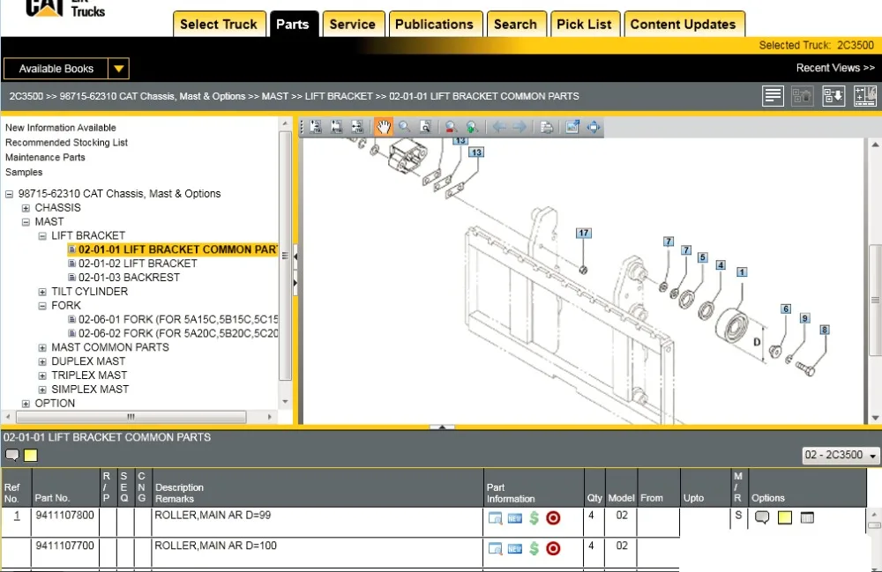Screen dimensions: 882x572
Task: Open part details for 9411107800
Action: coord(495,518)
